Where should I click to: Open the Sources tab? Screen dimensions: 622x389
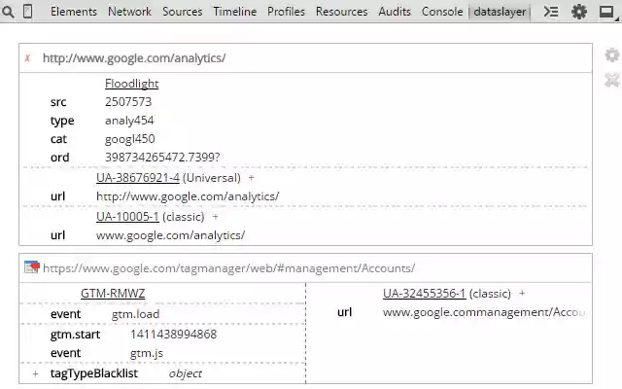click(183, 12)
